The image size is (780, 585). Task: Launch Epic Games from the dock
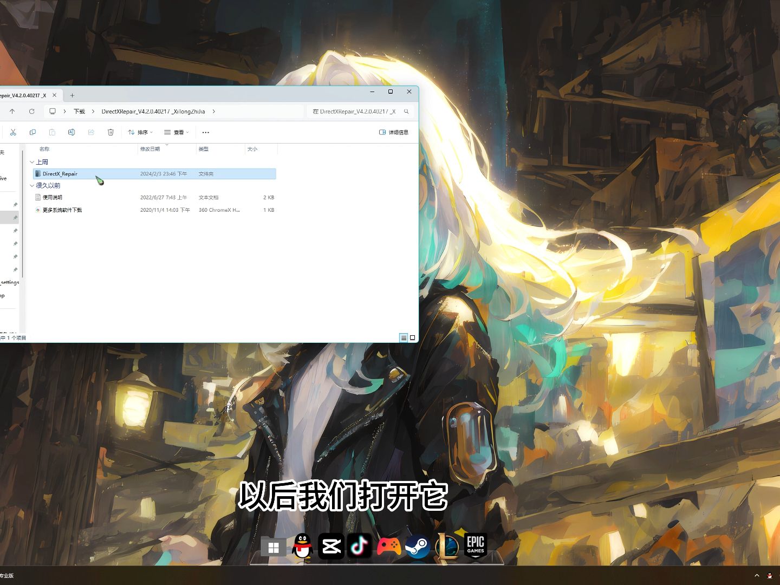(x=476, y=545)
